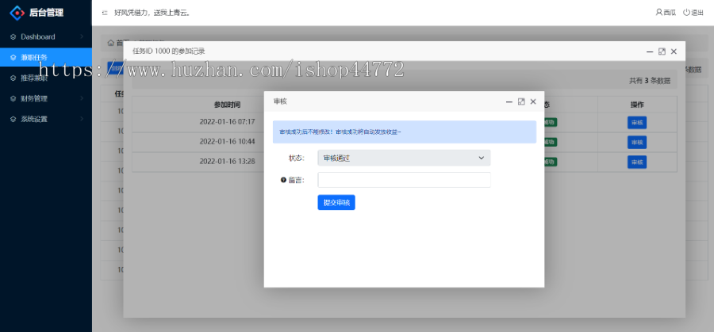Click the 兼职任务 sidebar icon

(13, 57)
